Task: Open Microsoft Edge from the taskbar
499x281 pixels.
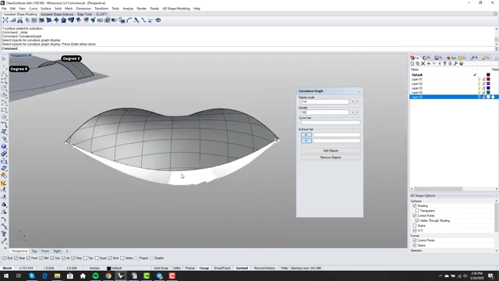Action: (44, 276)
